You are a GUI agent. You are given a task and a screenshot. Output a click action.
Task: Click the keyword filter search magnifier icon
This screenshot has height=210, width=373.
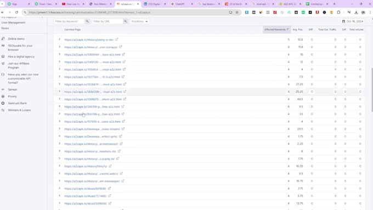coord(87,21)
